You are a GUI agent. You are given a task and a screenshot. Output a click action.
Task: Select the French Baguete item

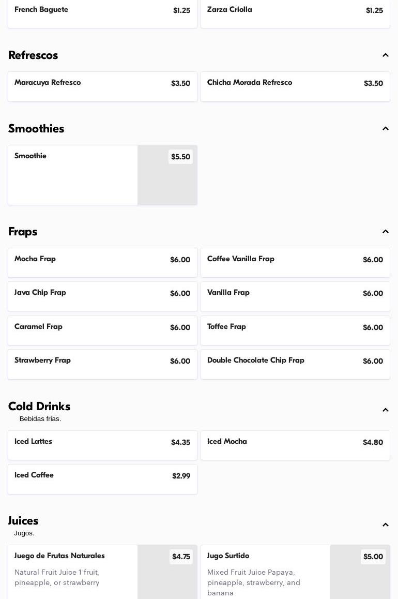pos(102,13)
